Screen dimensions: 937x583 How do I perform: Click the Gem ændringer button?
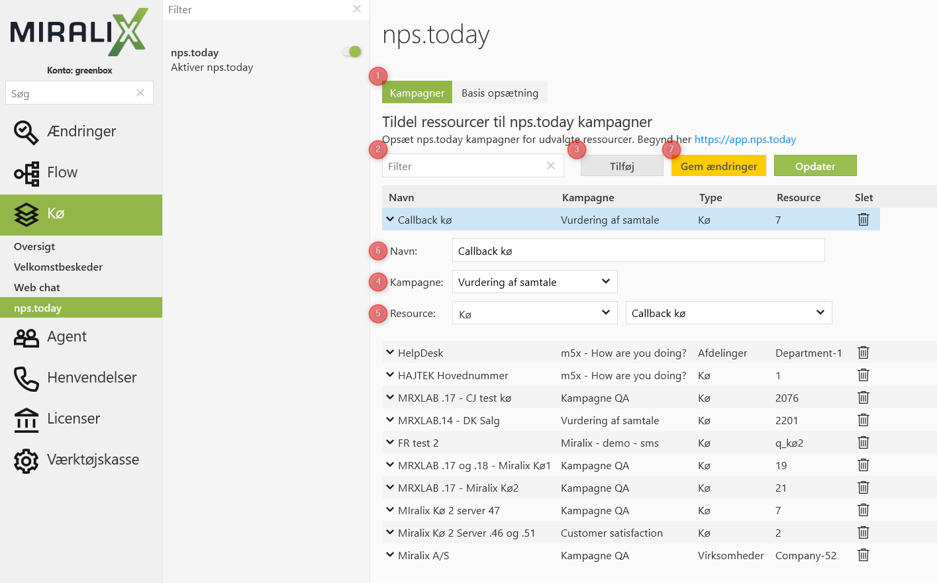[718, 166]
